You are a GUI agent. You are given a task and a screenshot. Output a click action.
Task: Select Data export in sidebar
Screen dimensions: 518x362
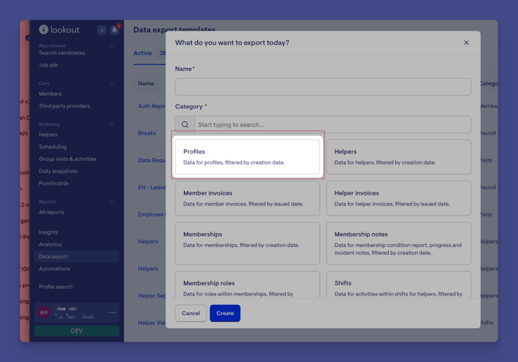pos(77,256)
